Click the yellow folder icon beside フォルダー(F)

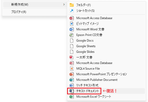pyautogui.click(x=72, y=5)
